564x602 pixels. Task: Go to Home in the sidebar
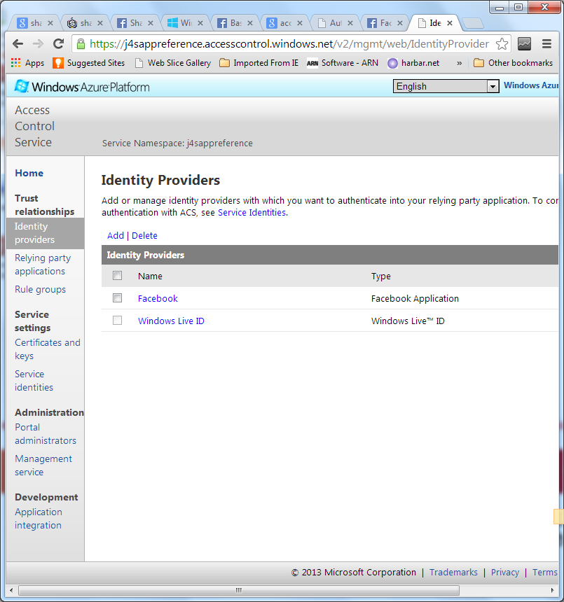(x=29, y=173)
